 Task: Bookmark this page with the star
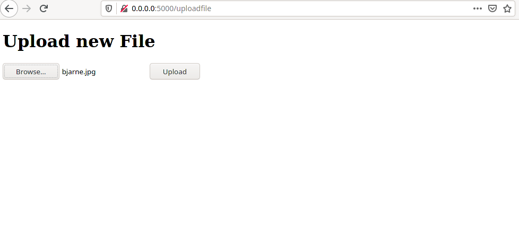[x=507, y=8]
